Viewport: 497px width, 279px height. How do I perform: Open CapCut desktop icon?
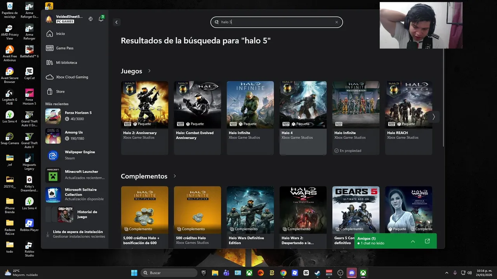click(29, 73)
